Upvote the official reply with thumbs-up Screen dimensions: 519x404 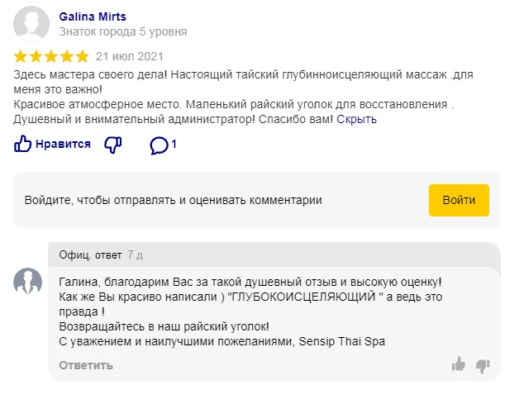click(x=459, y=364)
